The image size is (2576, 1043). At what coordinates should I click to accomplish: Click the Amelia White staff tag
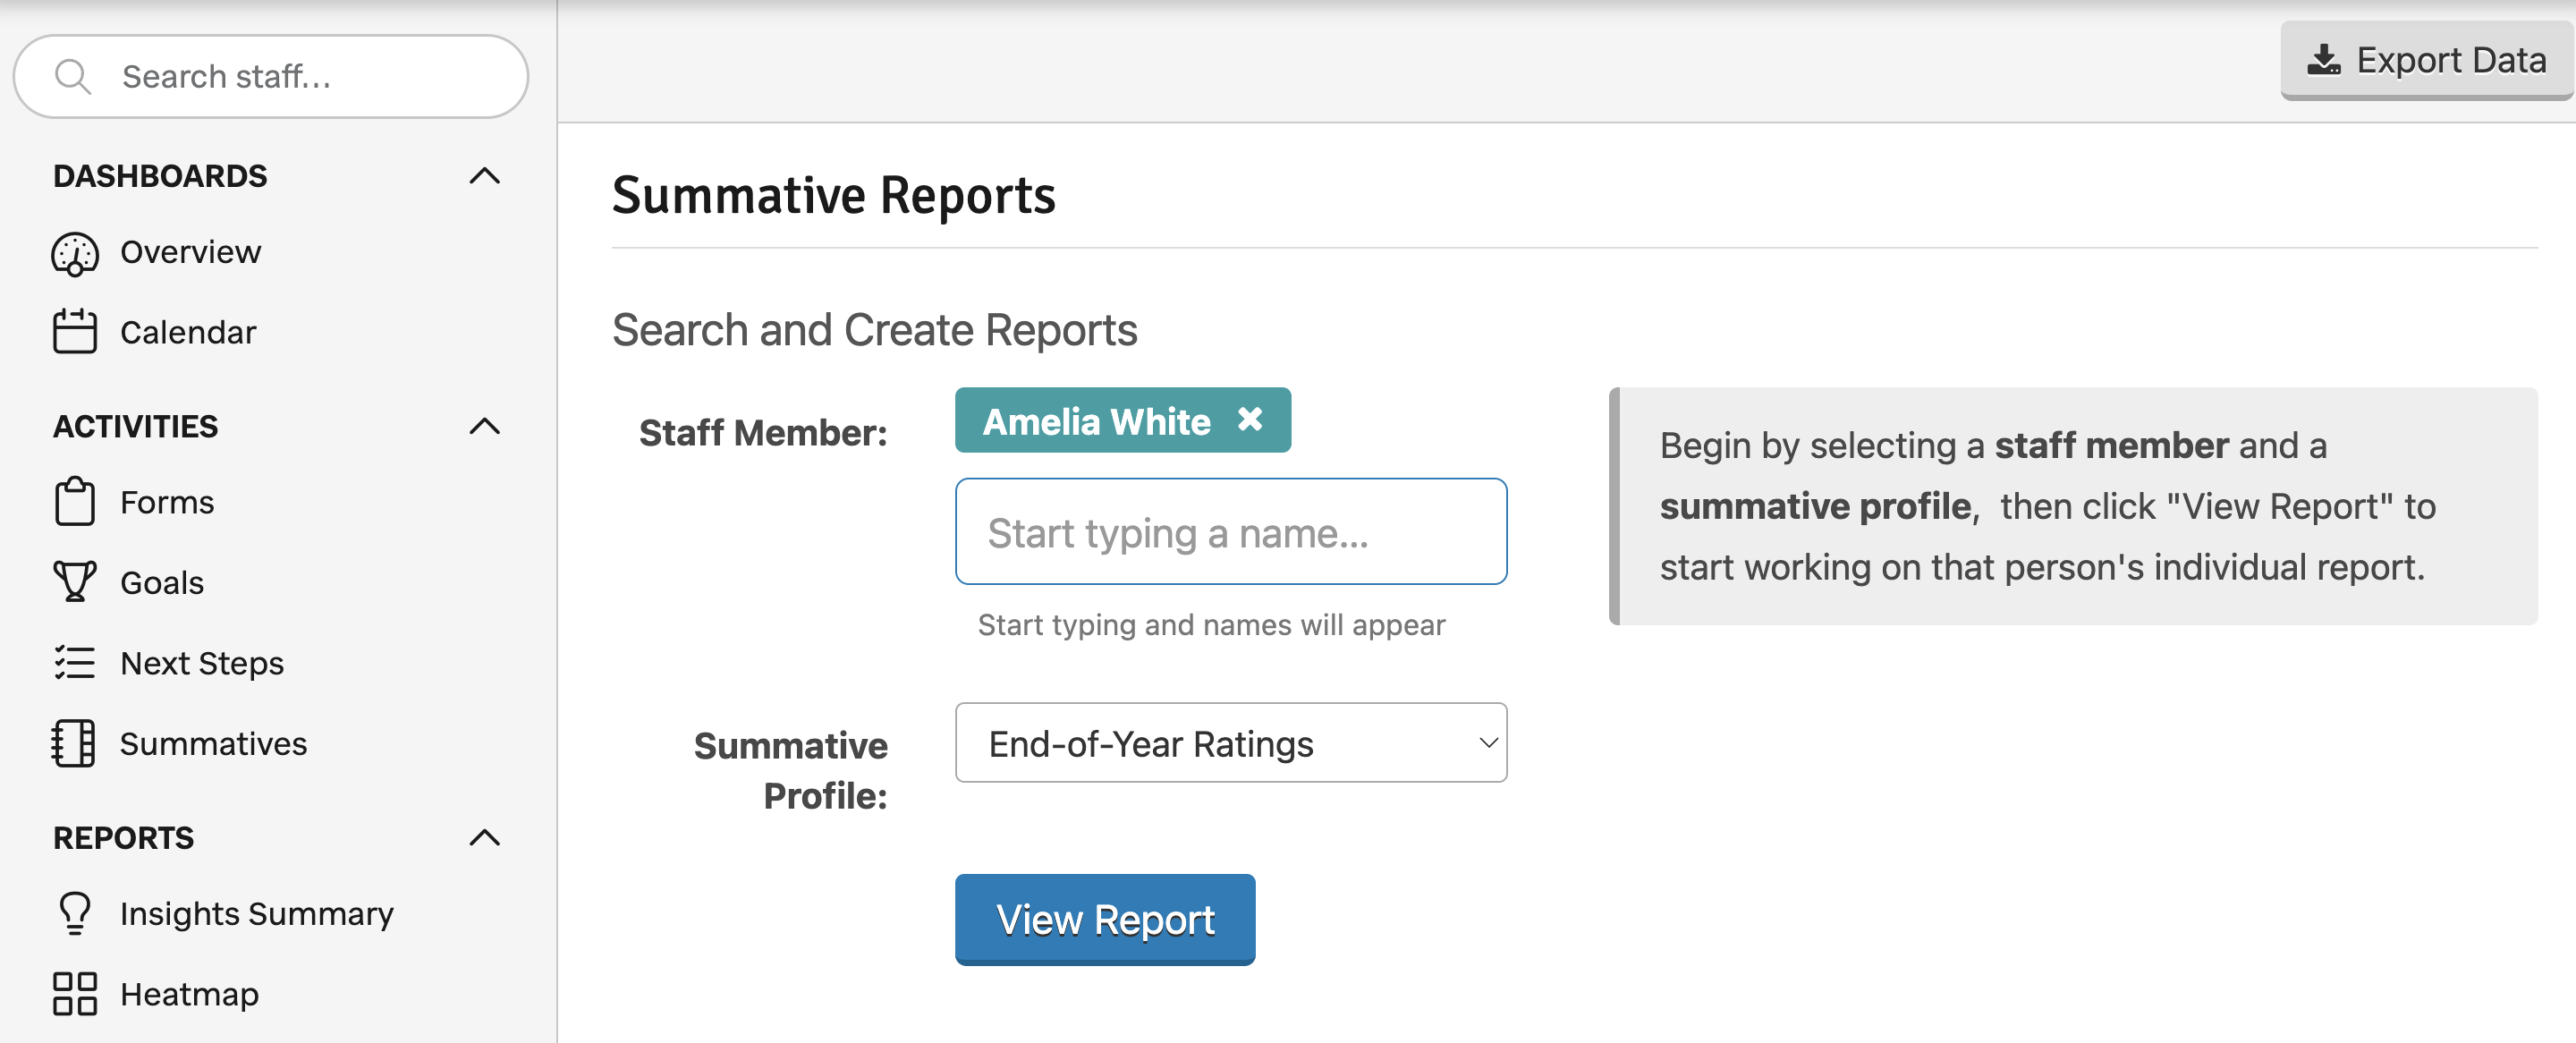pyautogui.click(x=1122, y=420)
